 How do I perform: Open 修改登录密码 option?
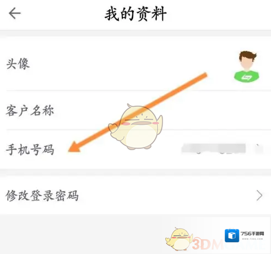pyautogui.click(x=135, y=195)
